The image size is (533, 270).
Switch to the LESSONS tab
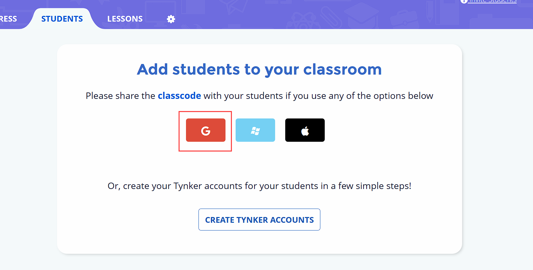[125, 19]
